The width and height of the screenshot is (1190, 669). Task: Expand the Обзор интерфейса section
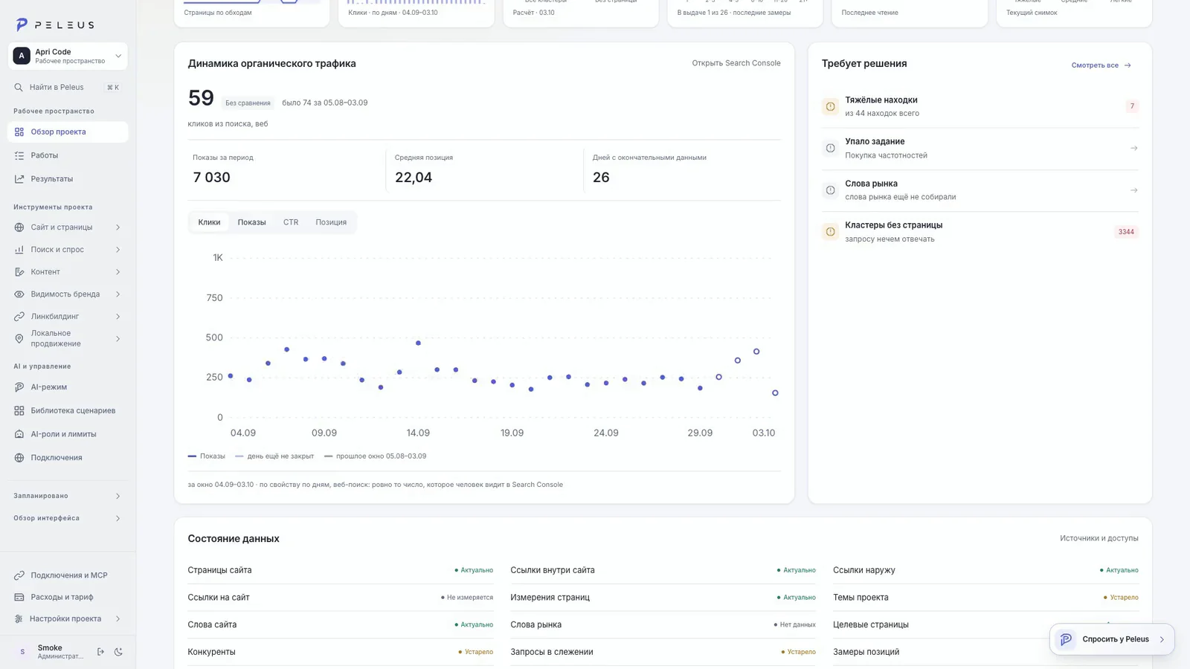(67, 518)
